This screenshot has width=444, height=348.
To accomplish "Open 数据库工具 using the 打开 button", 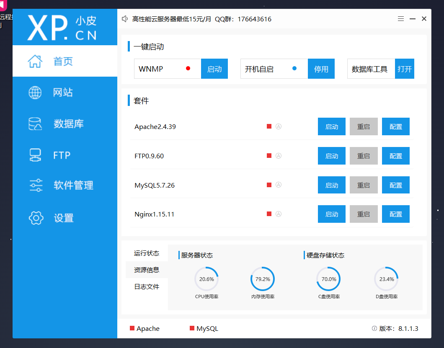I will coord(404,68).
